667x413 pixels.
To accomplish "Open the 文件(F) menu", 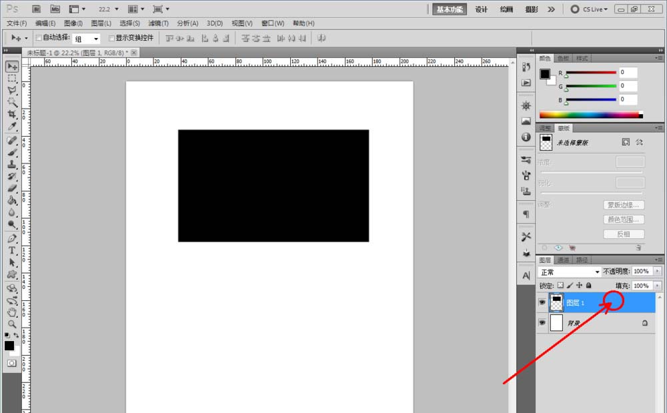I will coord(17,23).
